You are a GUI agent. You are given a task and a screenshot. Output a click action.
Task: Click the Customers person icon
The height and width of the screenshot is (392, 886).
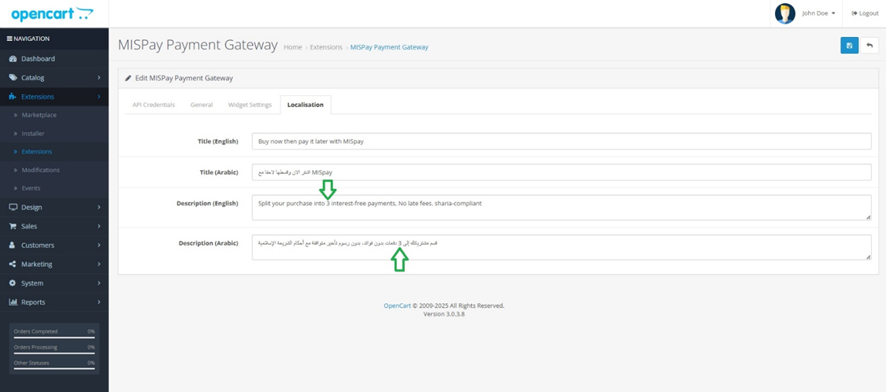[x=13, y=245]
